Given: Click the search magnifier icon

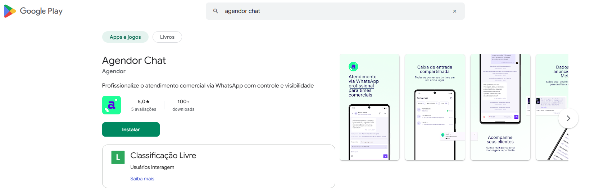Looking at the screenshot, I should pyautogui.click(x=215, y=11).
